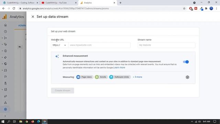
Task: Open Enhanced measurement settings gear
Action: tap(187, 77)
